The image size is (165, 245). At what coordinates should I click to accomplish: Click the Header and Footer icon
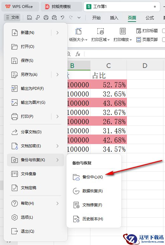tap(138, 40)
